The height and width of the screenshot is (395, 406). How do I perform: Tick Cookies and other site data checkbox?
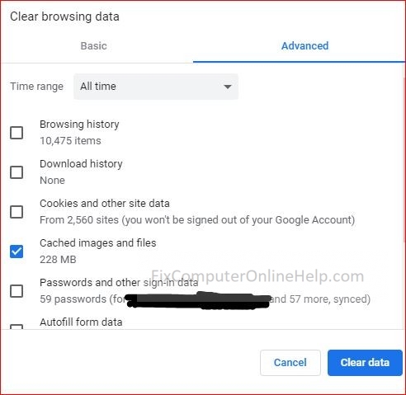click(x=17, y=212)
